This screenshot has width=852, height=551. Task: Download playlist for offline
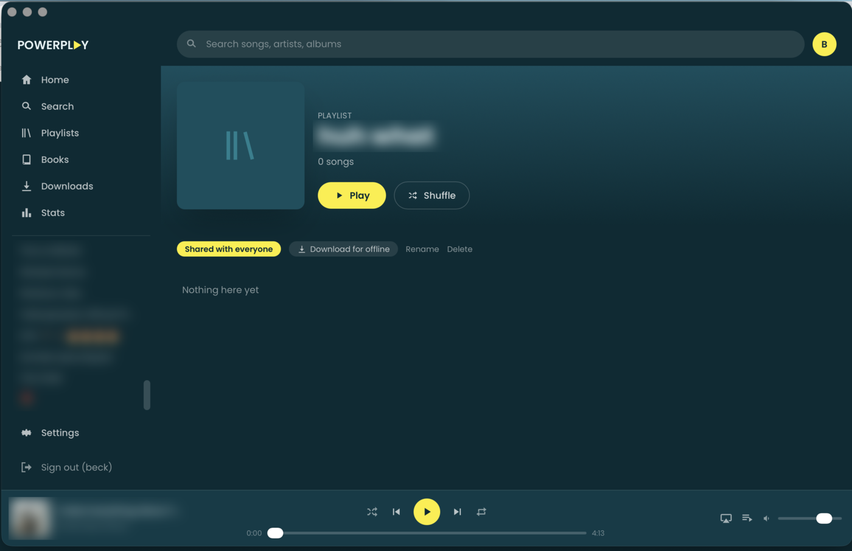tap(343, 249)
